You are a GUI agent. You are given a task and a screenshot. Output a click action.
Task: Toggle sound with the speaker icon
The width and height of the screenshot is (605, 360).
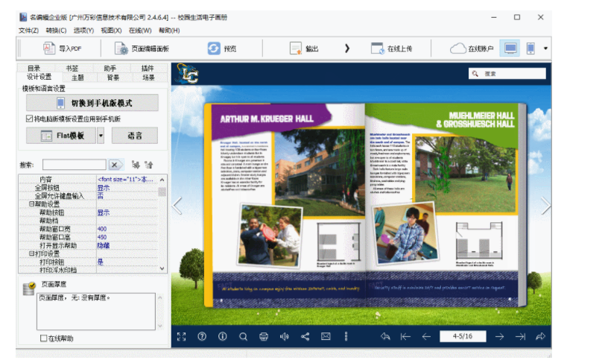coord(284,337)
